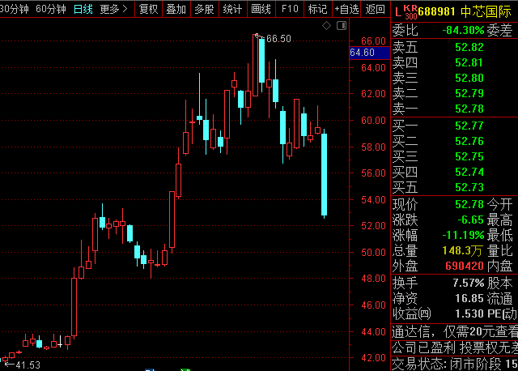Select the 日线 daily chart tab

[83, 9]
